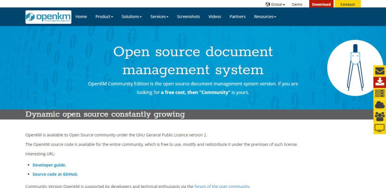Viewport: 386px width, 188px height.
Task: Click the 'Open source document management system' heading
Action: 193,61
